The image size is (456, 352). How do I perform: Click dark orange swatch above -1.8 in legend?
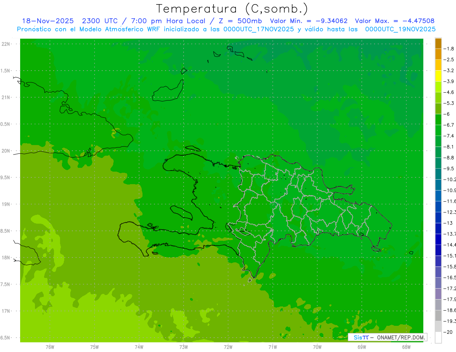tap(438, 43)
